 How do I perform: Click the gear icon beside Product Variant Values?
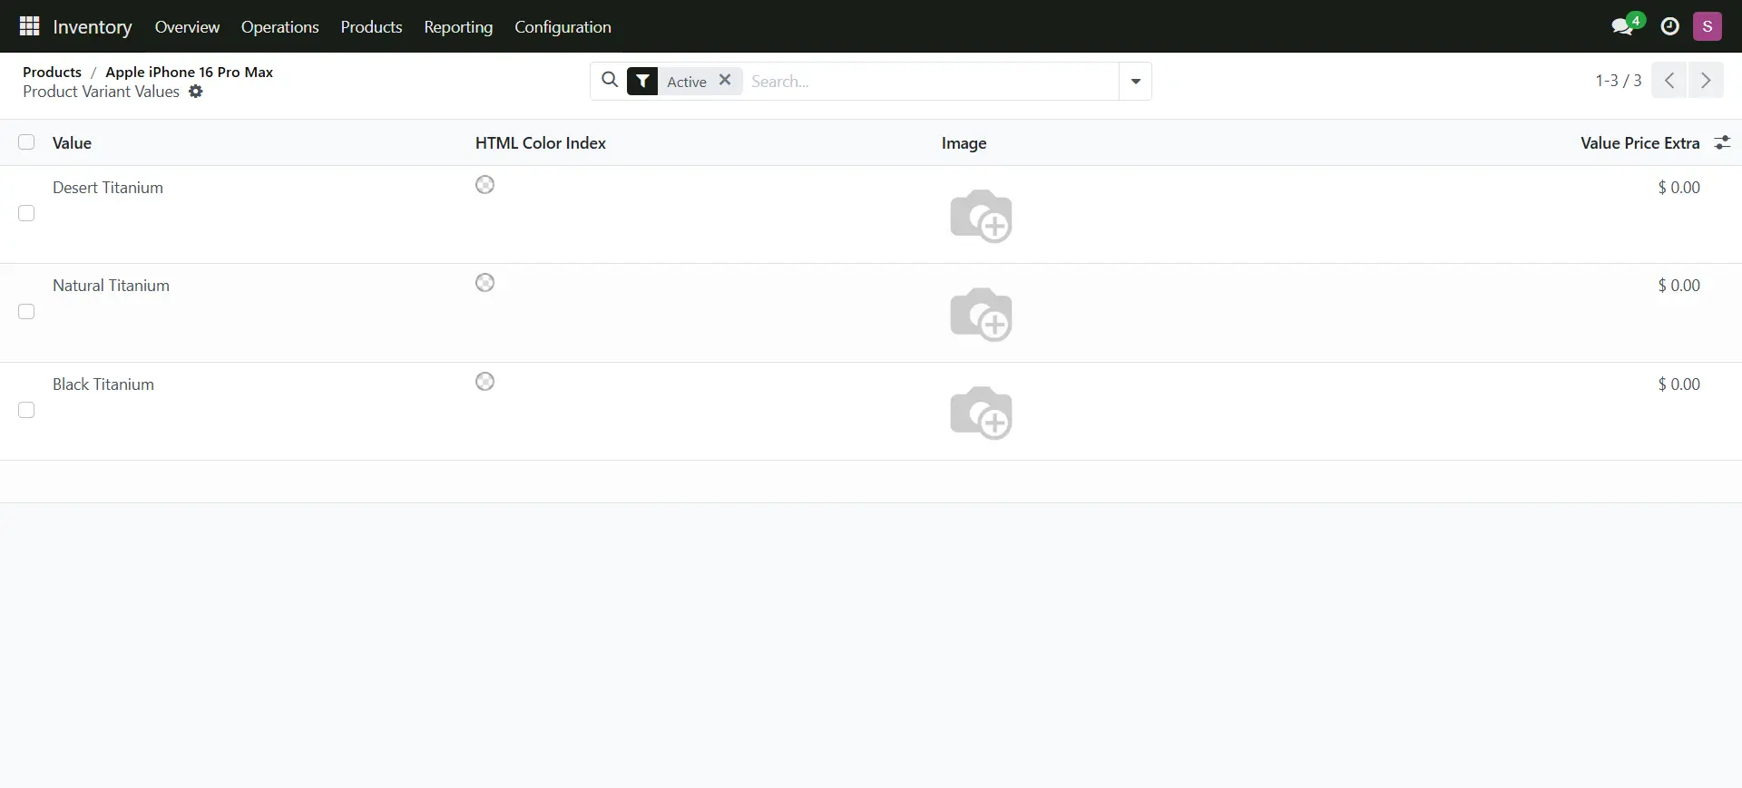coord(196,92)
